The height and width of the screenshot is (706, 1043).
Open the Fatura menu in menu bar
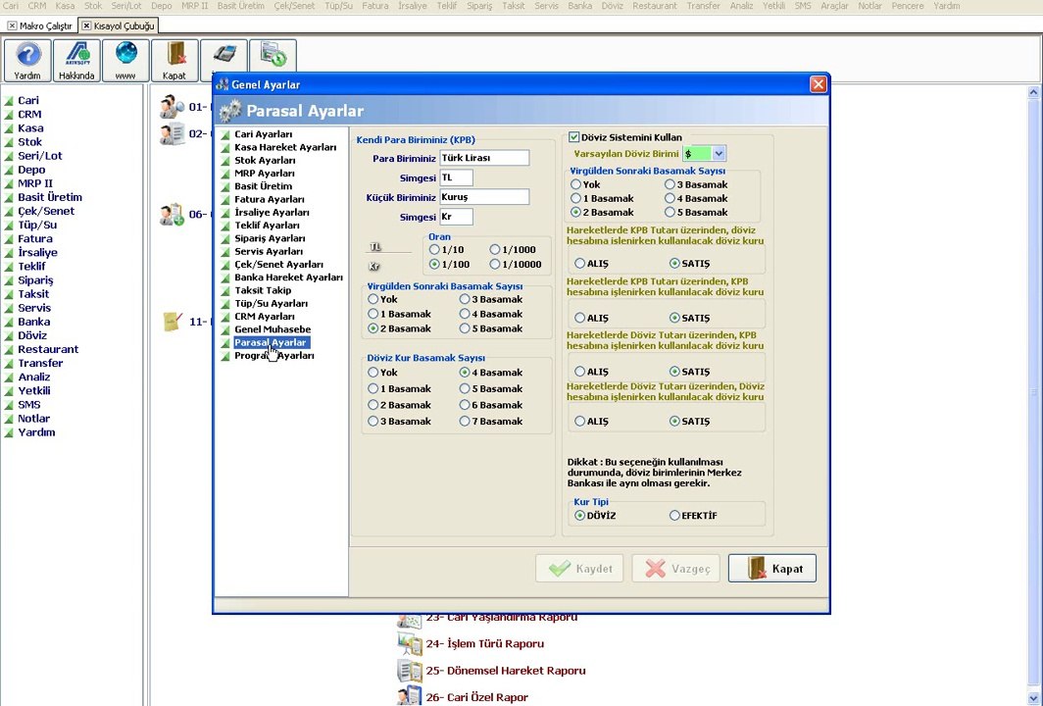coord(374,6)
